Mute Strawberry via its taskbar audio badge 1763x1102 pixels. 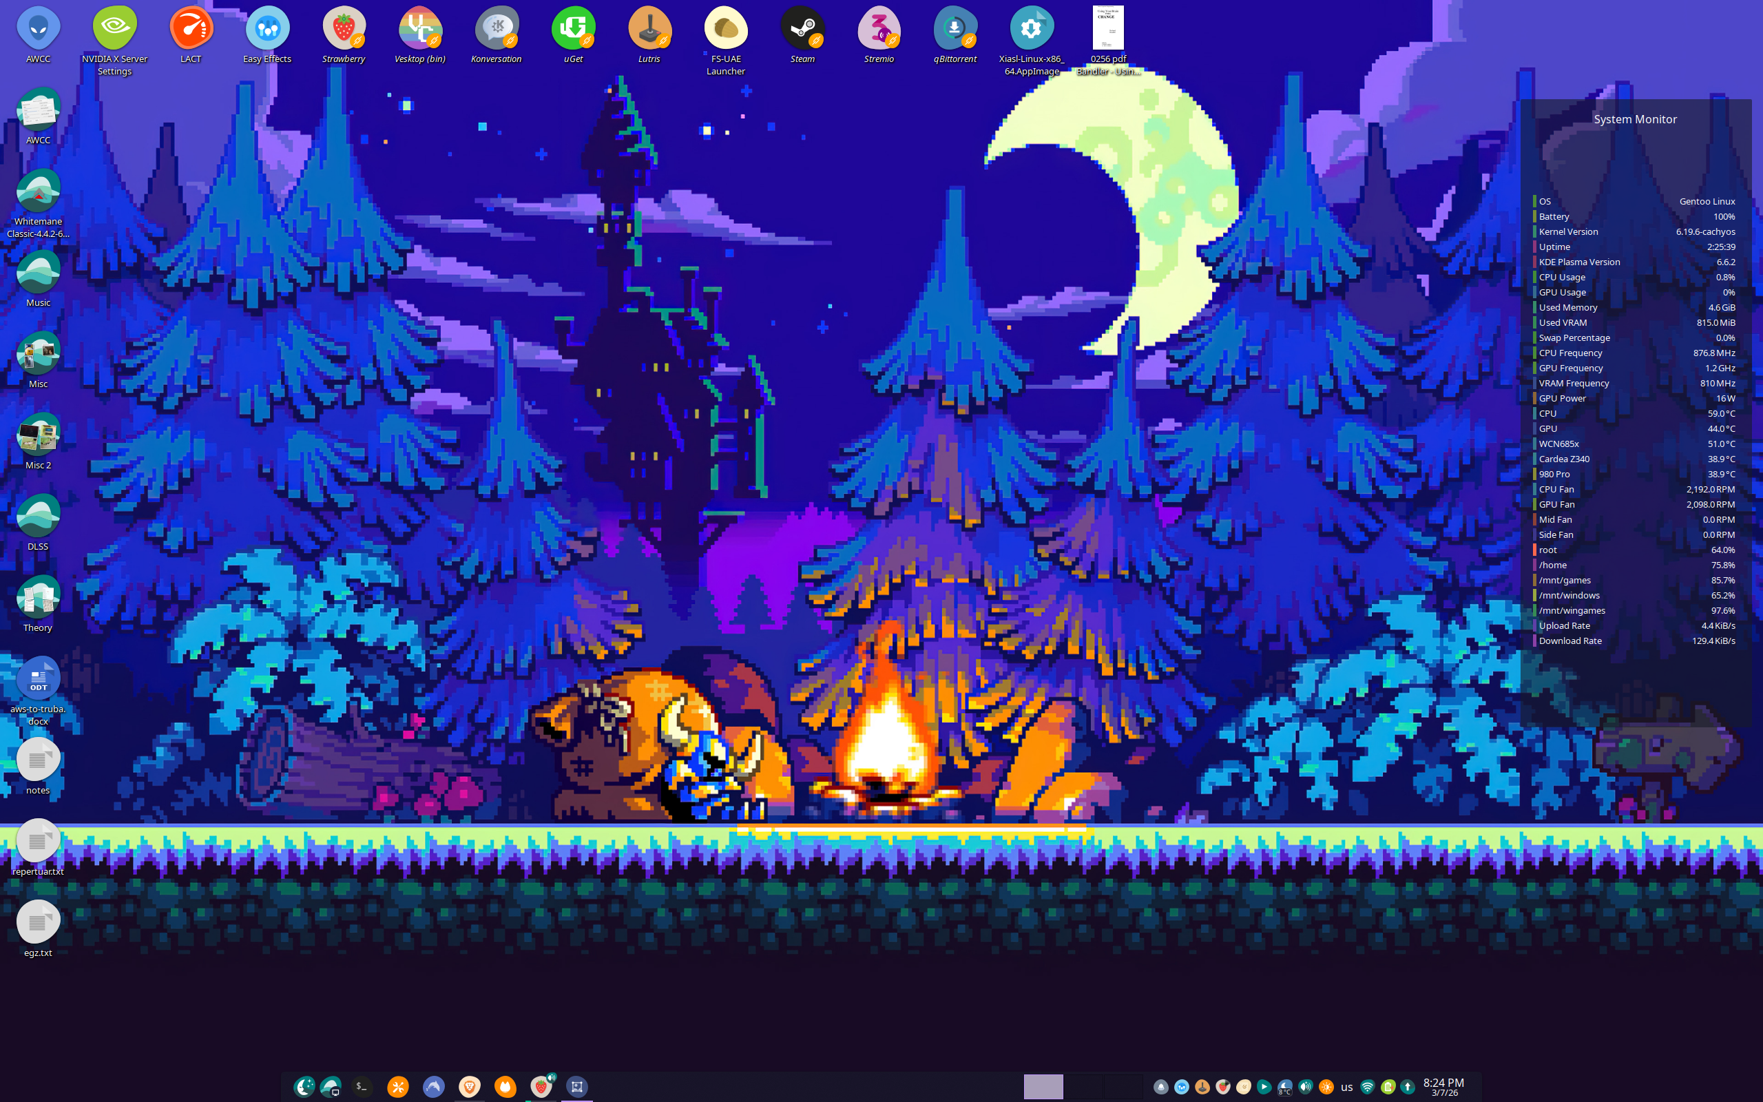552,1077
